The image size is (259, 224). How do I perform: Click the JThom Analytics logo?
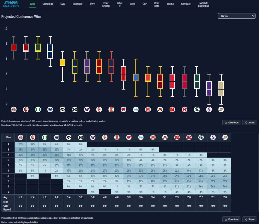11,4
